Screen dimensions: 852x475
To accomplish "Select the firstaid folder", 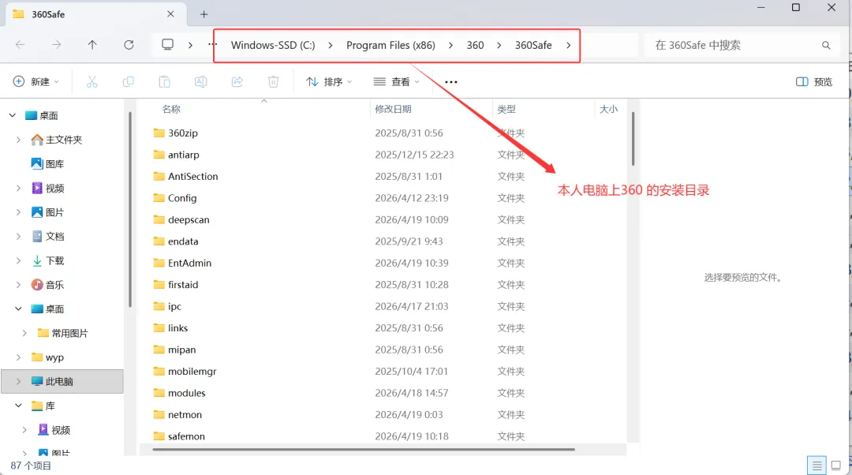I will (x=175, y=286).
